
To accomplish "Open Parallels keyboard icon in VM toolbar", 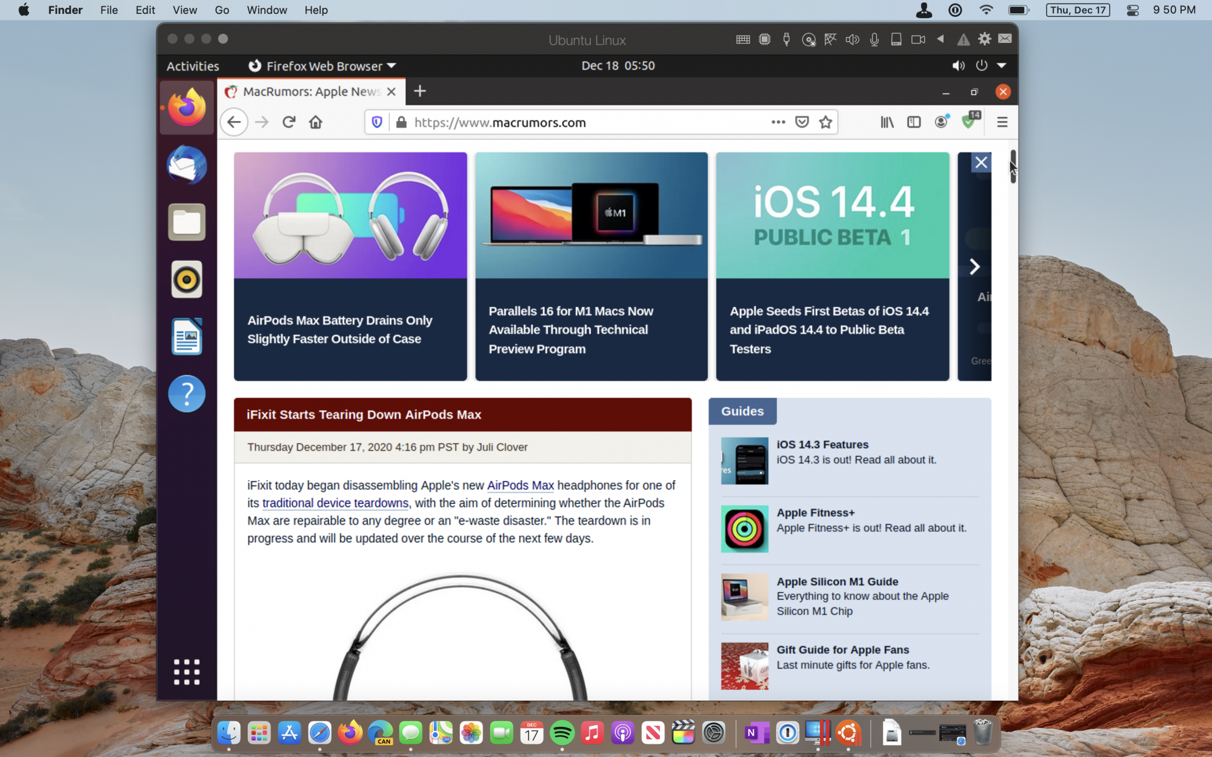I will click(x=743, y=39).
